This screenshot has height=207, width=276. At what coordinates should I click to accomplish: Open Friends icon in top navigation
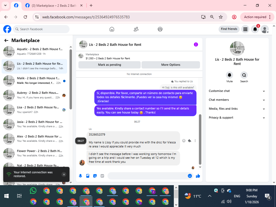[136, 29]
